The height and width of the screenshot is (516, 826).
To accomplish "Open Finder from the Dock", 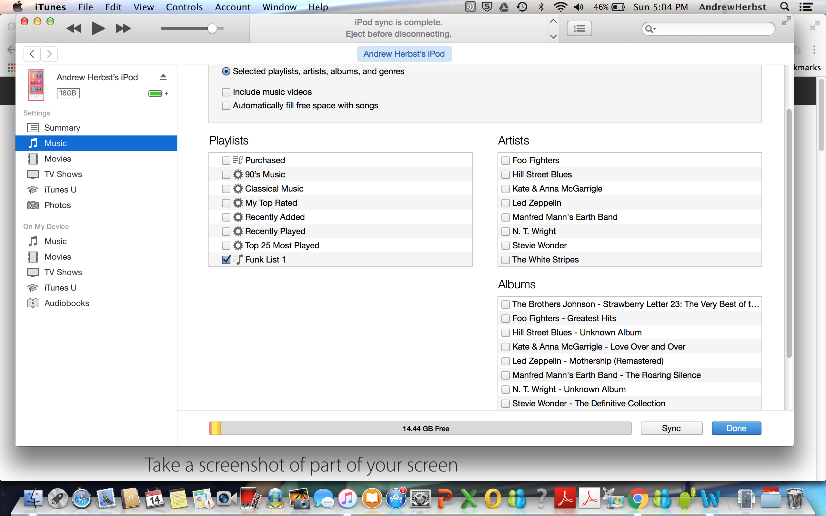I will pos(33,498).
